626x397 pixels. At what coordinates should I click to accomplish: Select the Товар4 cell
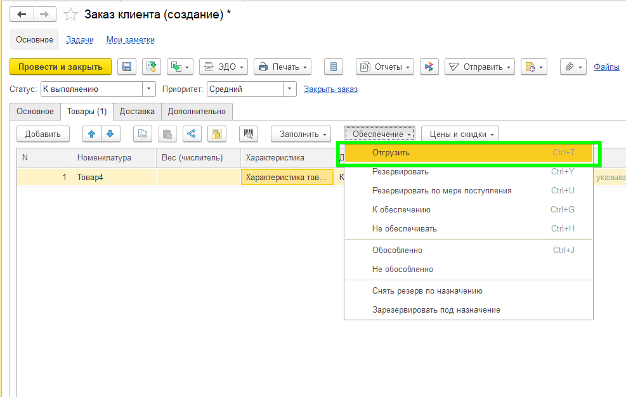point(114,178)
